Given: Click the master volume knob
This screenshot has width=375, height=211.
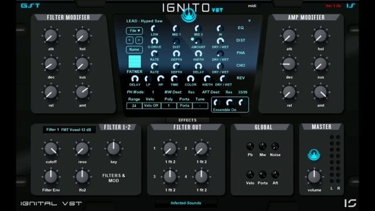Looking at the screenshot, I should click(314, 177).
